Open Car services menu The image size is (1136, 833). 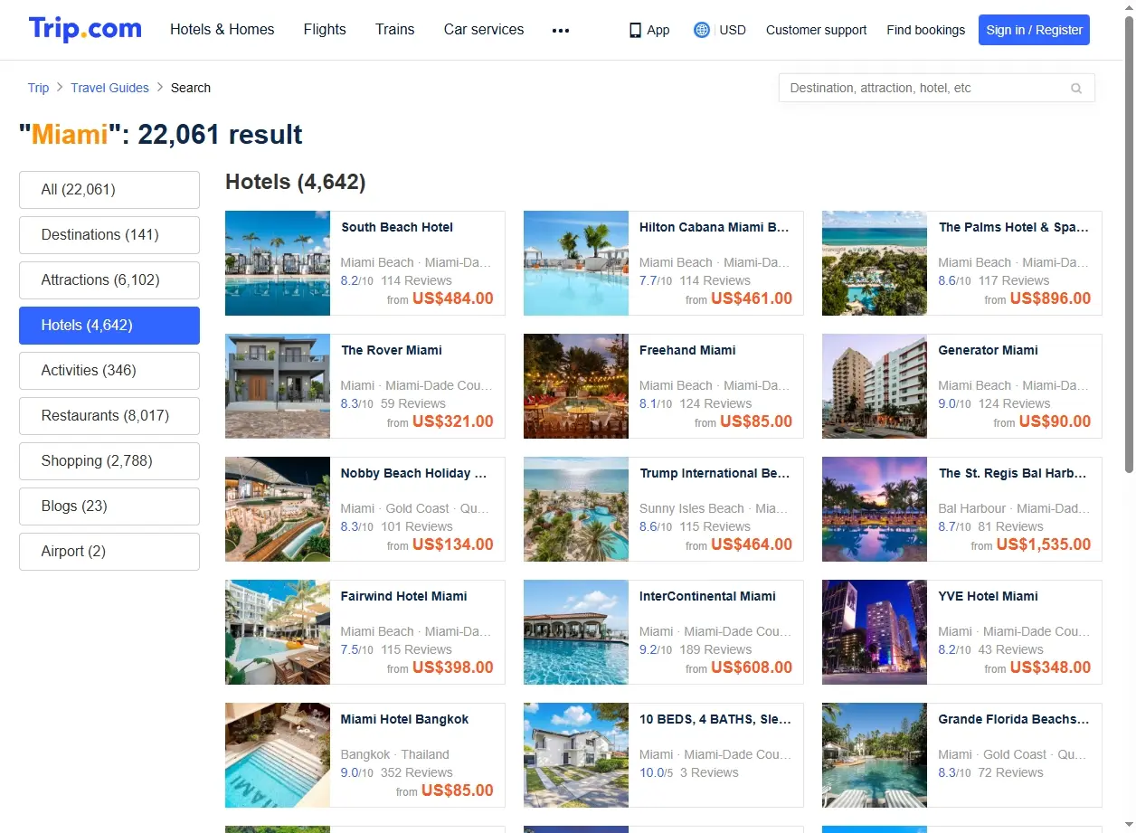click(x=484, y=29)
